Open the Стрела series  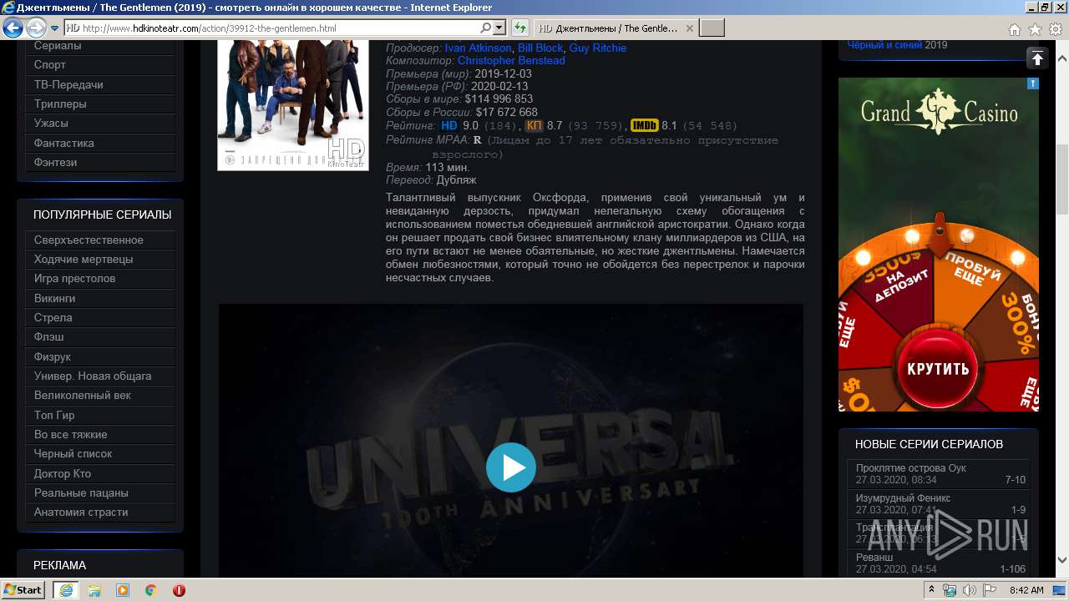(x=100, y=317)
